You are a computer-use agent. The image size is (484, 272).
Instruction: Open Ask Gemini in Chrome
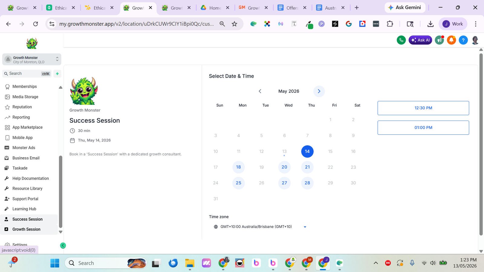pos(405,7)
